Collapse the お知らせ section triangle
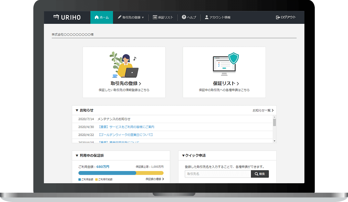The width and height of the screenshot is (348, 202). (77, 110)
